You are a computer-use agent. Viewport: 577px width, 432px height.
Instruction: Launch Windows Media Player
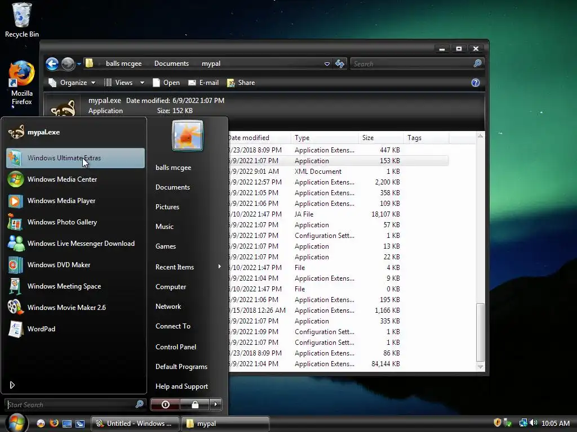76,201
